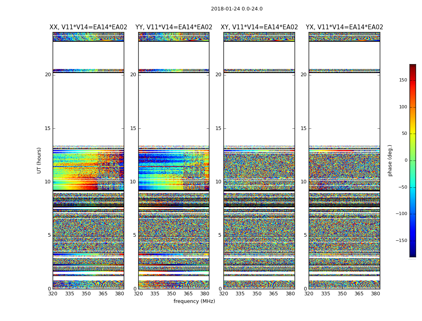422x321 pixels.
Task: Click the 380 MHz tick under YX plot
Action: [375, 294]
